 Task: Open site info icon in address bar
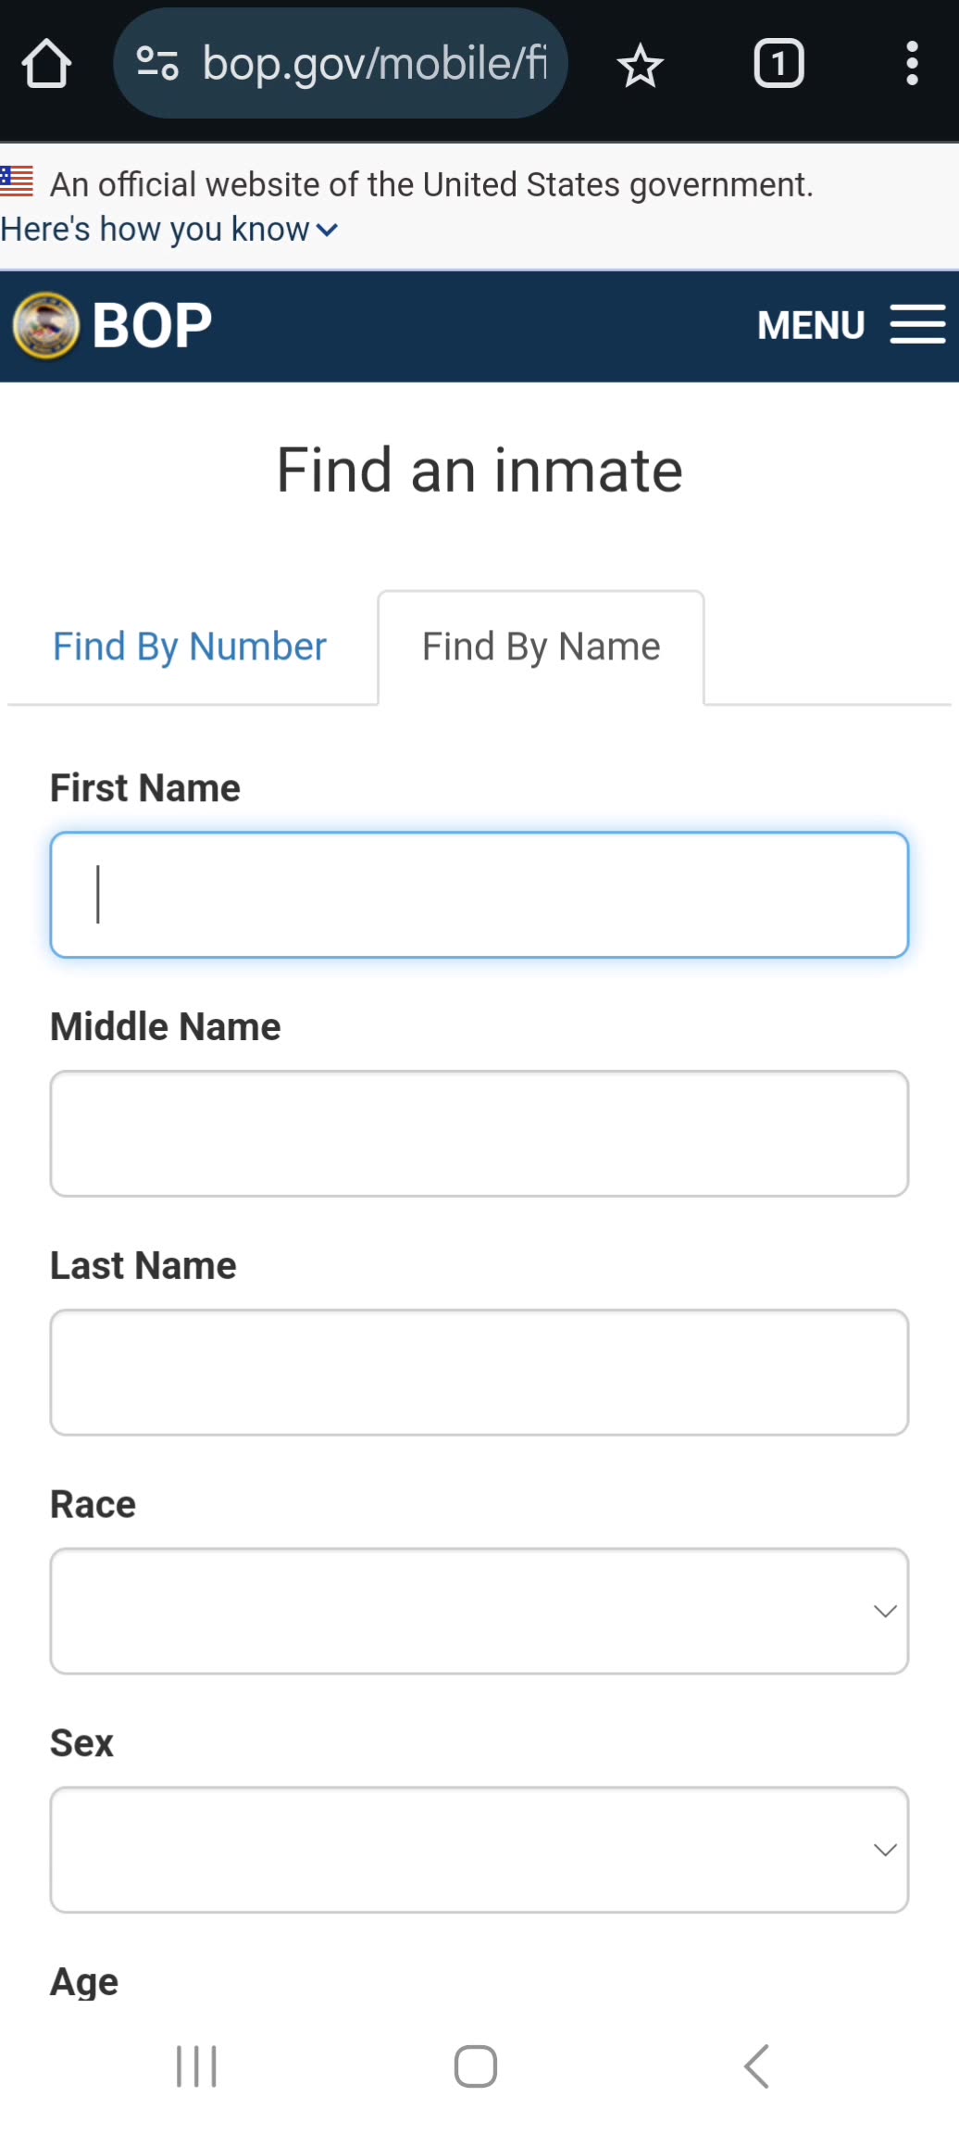pos(156,64)
